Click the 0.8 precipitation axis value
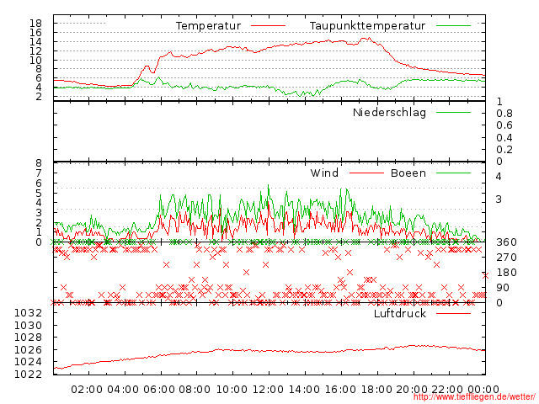539x404 pixels. click(x=504, y=114)
